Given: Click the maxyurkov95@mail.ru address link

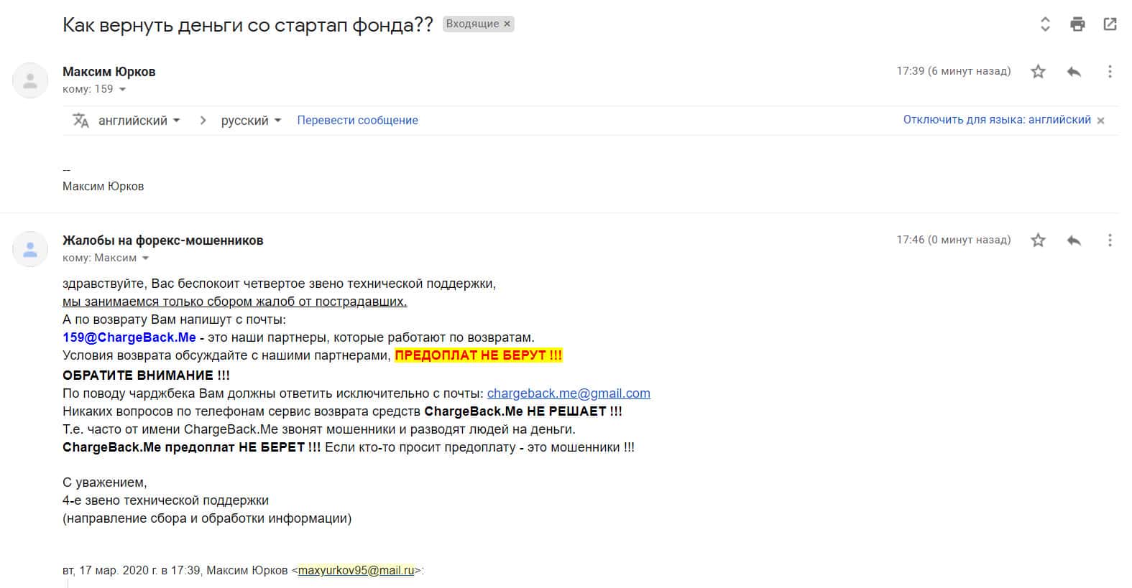Looking at the screenshot, I should point(356,571).
